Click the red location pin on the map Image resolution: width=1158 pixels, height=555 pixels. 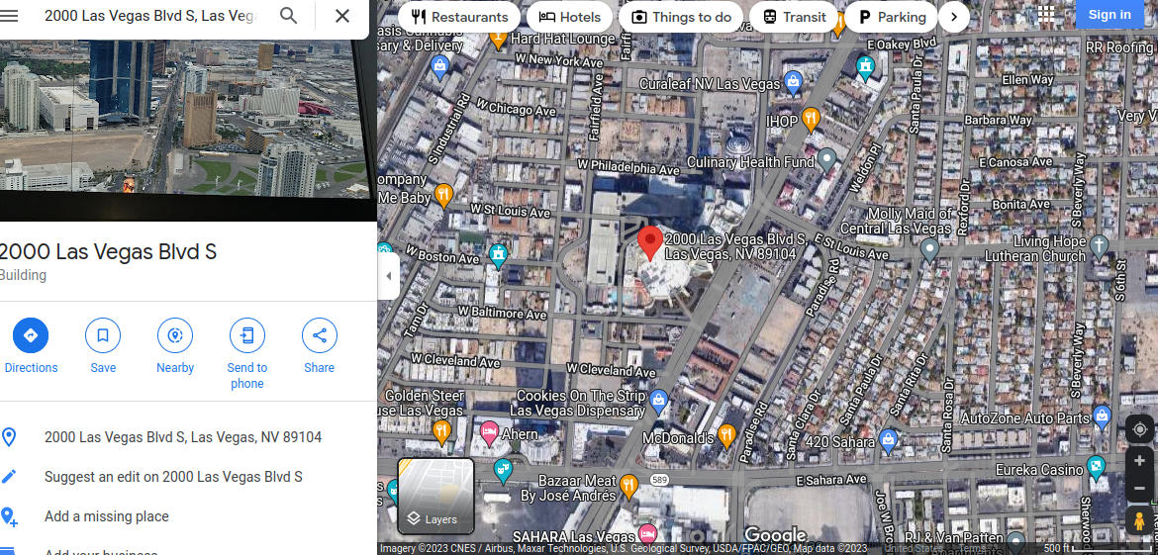pos(650,242)
